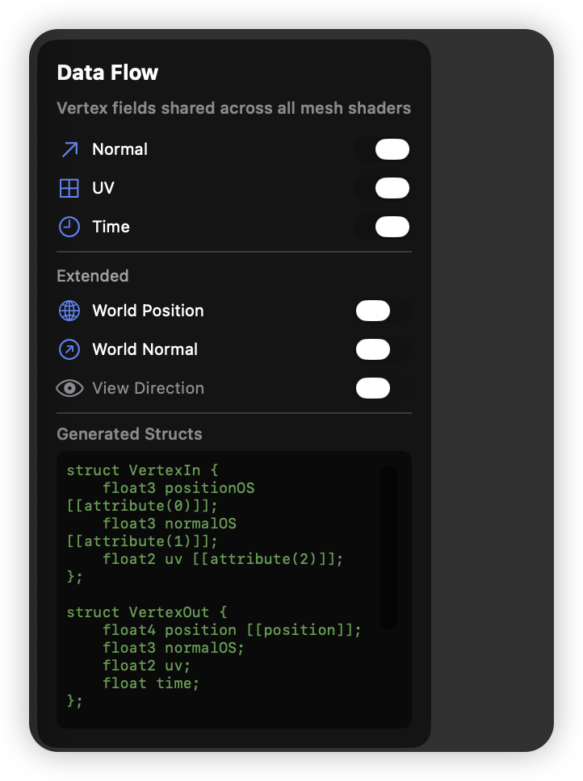Click the World Normal label text
The image size is (583, 781).
click(x=145, y=349)
